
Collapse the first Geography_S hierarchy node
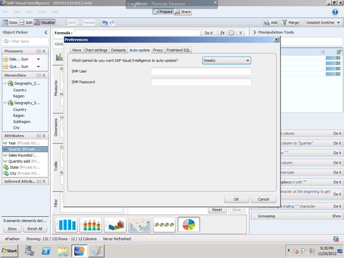point(5,84)
